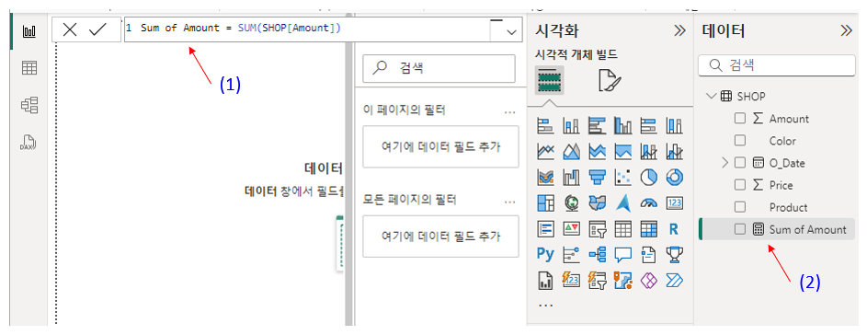Choose the Q&A speech bubble visual
Image resolution: width=867 pixels, height=335 pixels.
click(623, 254)
